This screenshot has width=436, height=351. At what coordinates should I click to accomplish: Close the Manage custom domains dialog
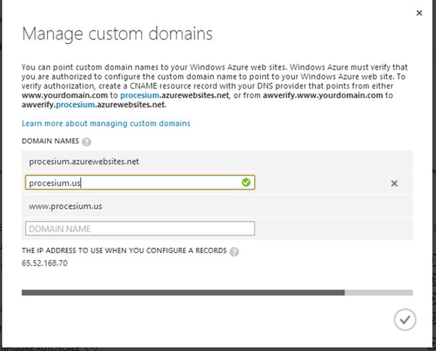[419, 13]
